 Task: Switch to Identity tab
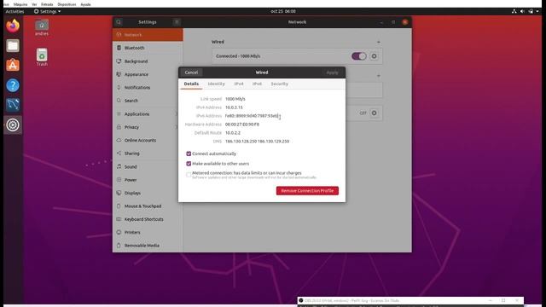[216, 84]
